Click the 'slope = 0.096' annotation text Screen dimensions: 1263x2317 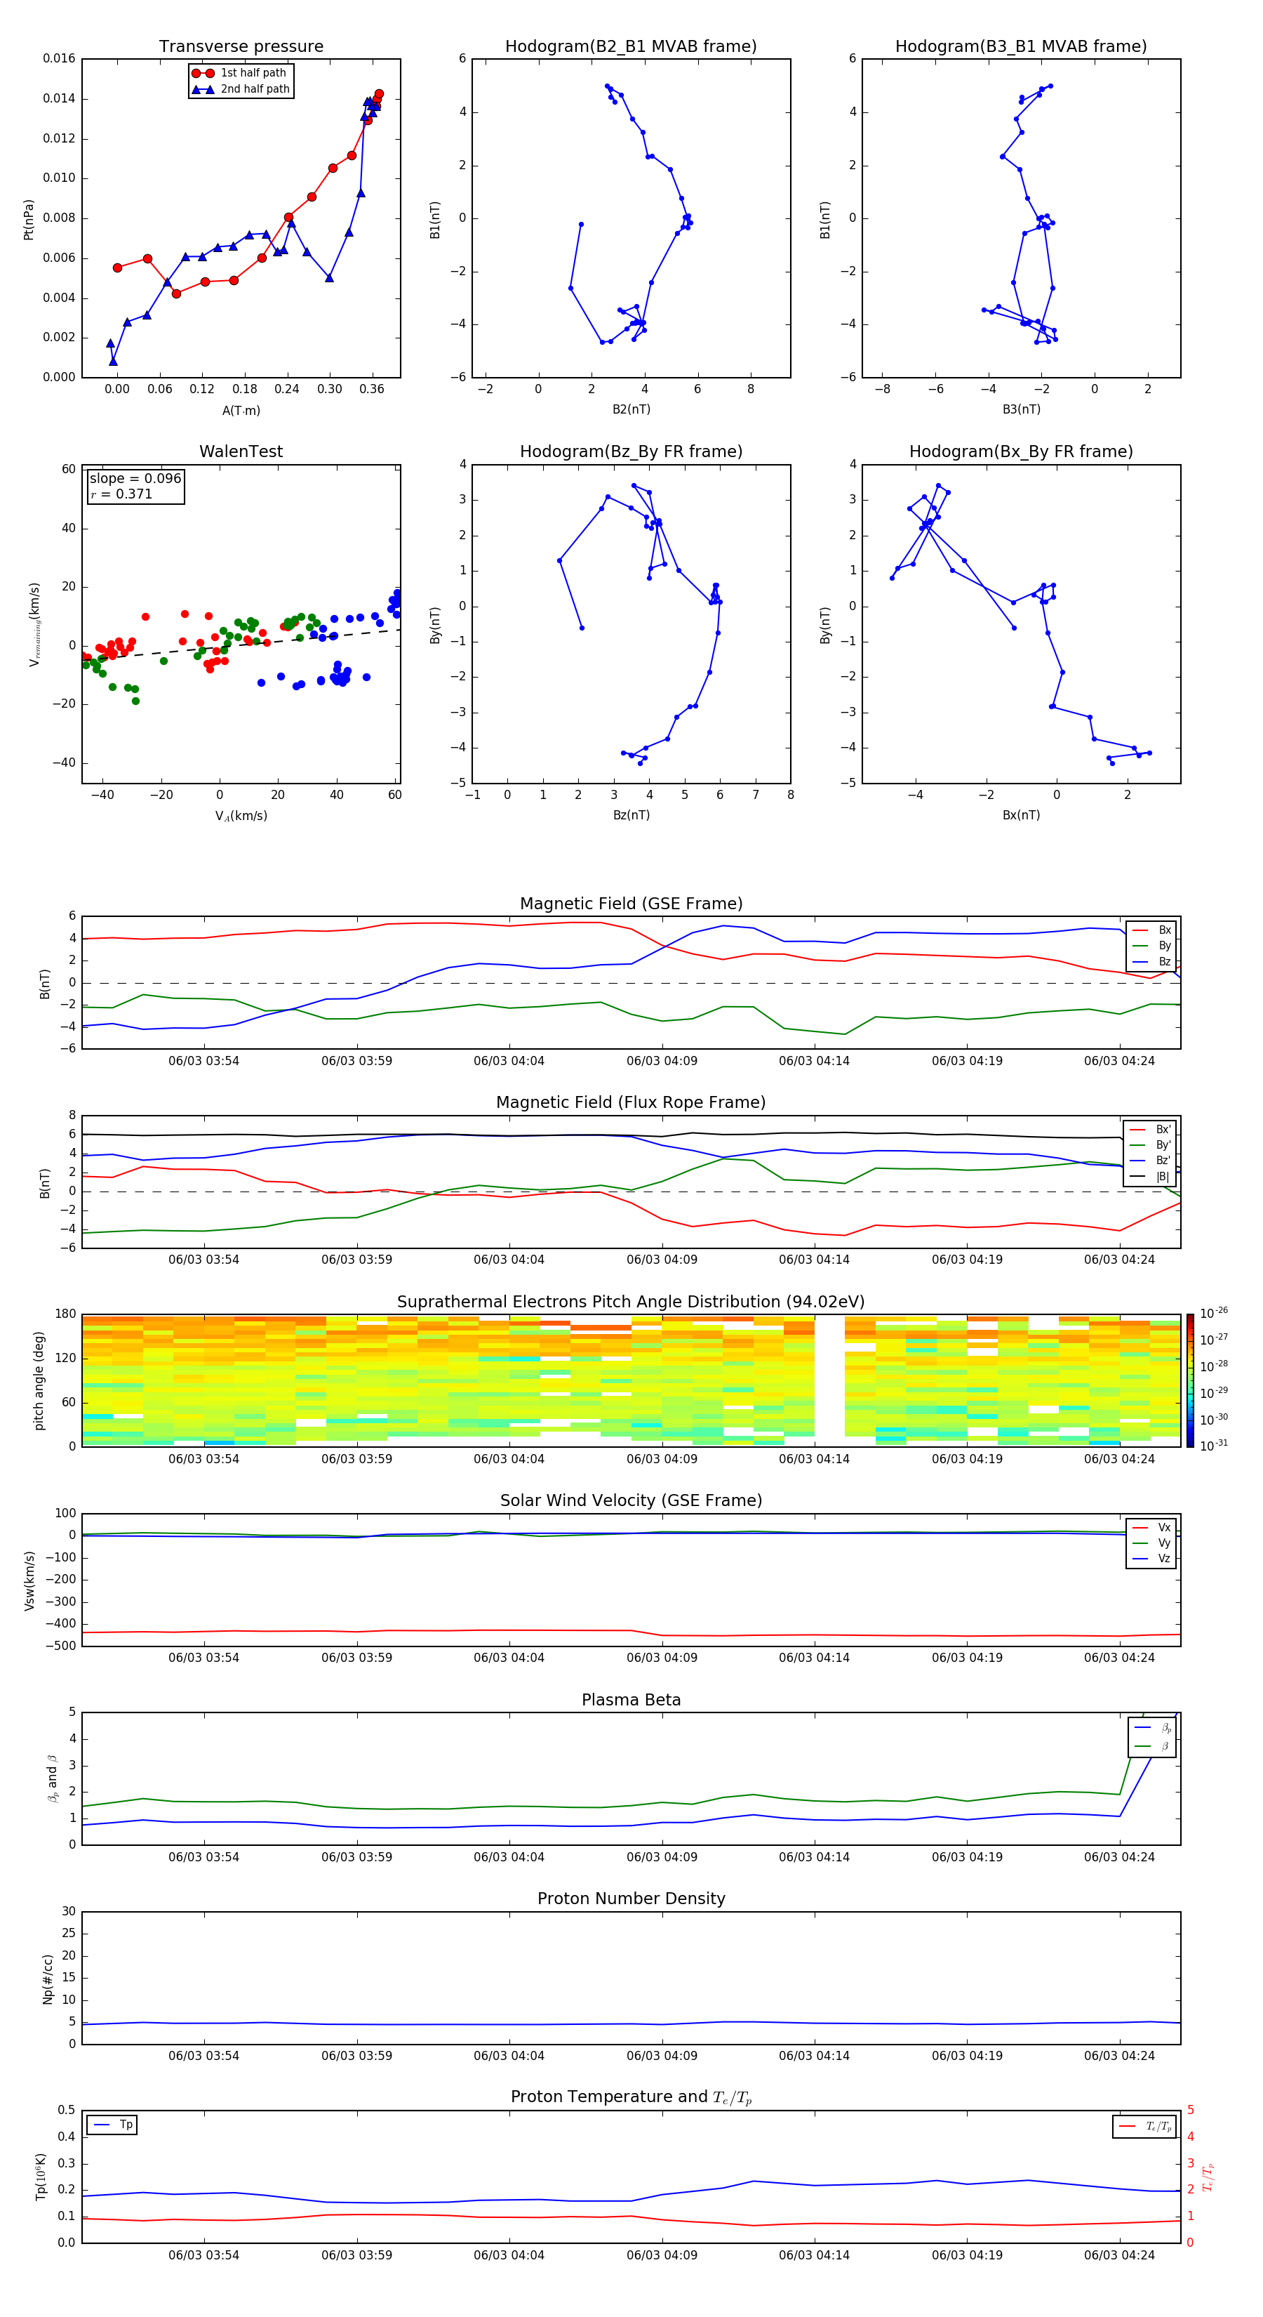tap(135, 479)
